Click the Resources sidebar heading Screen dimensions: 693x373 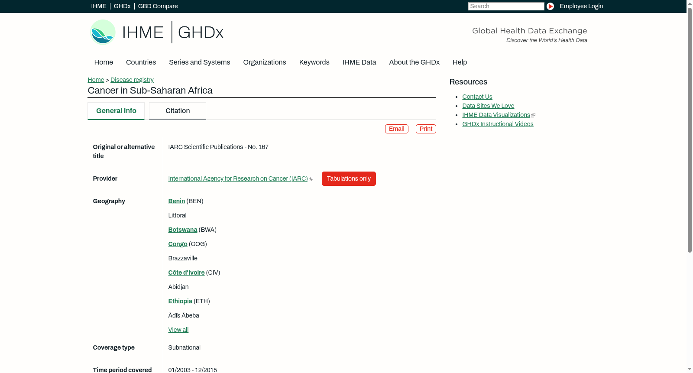[x=468, y=82]
